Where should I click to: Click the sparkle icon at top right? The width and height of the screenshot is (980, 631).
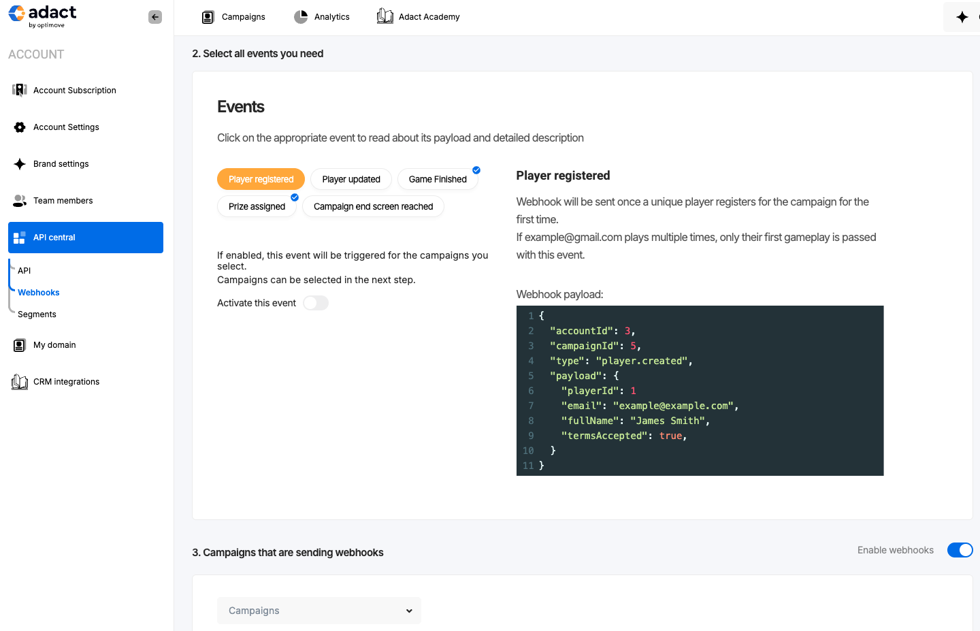point(962,17)
